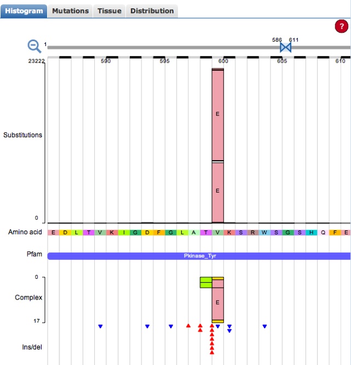351x365 pixels.
Task: Select the Distribution tab
Action: (152, 10)
